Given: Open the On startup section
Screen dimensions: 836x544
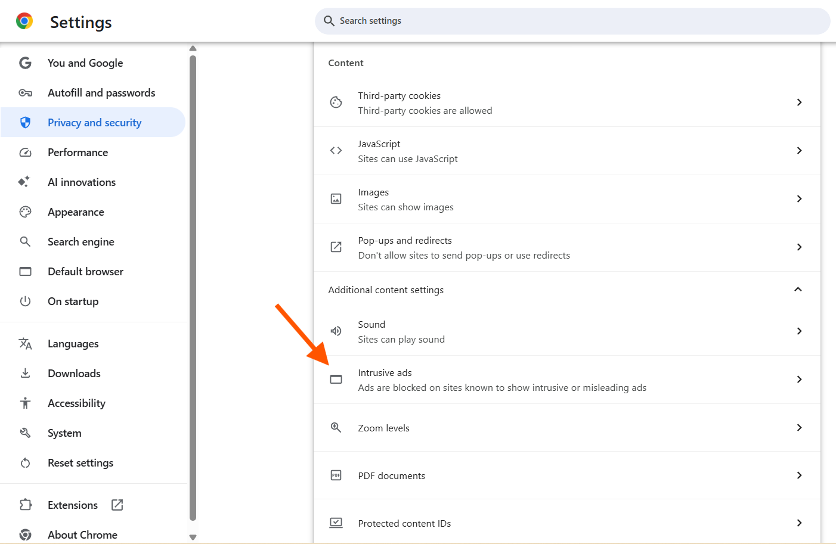Looking at the screenshot, I should click(x=93, y=301).
